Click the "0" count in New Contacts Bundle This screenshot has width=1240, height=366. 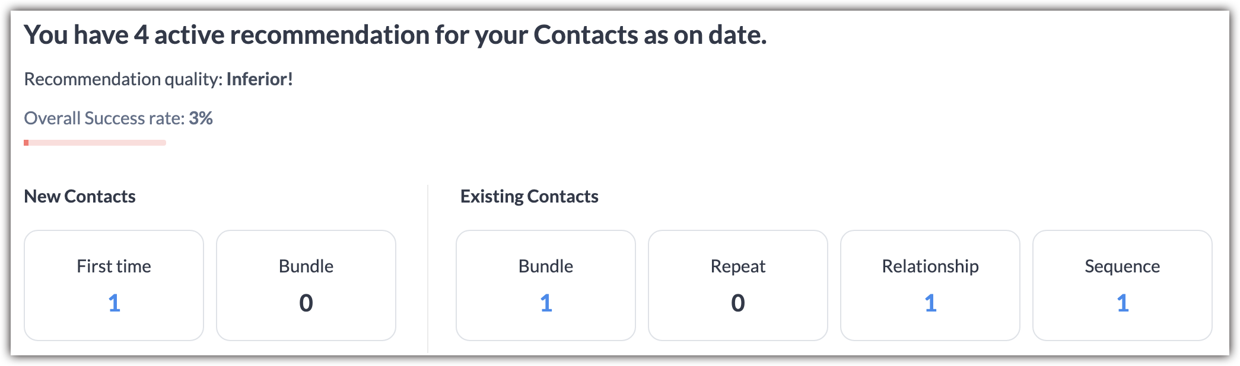pyautogui.click(x=306, y=303)
